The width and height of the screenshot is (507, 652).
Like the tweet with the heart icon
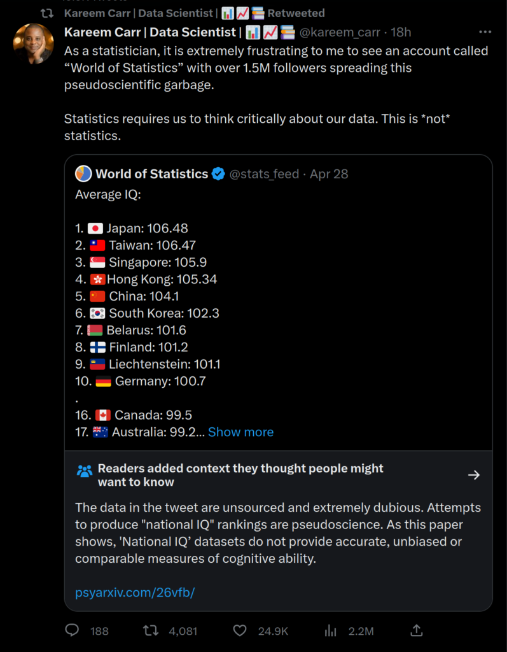click(x=240, y=630)
